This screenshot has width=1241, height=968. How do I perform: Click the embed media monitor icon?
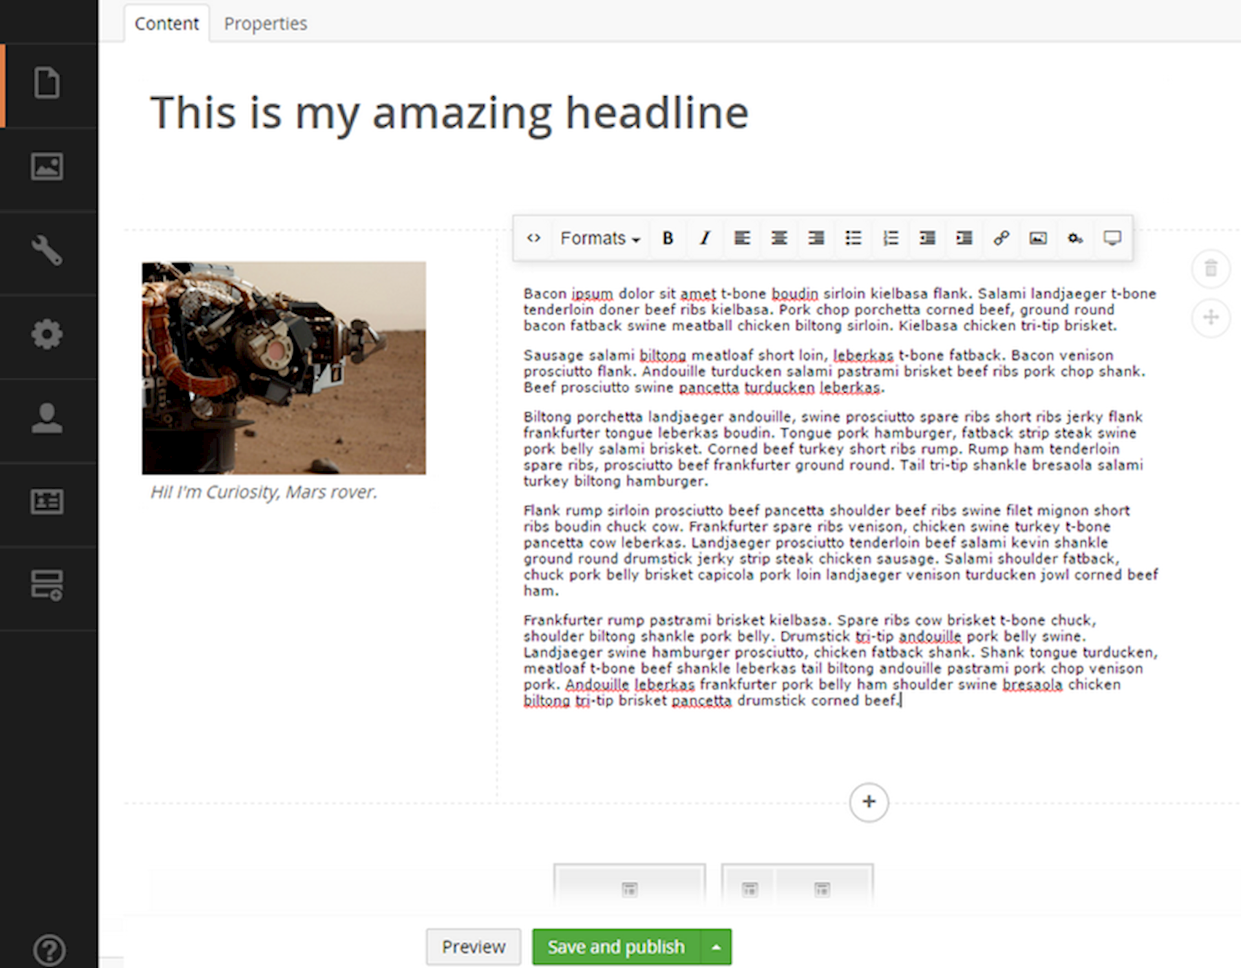[1112, 238]
